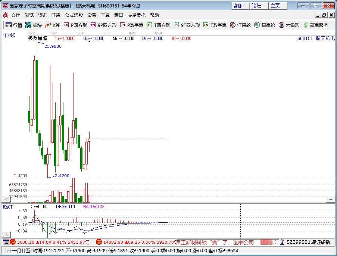Open the T数字表 tool icon

pos(206,25)
